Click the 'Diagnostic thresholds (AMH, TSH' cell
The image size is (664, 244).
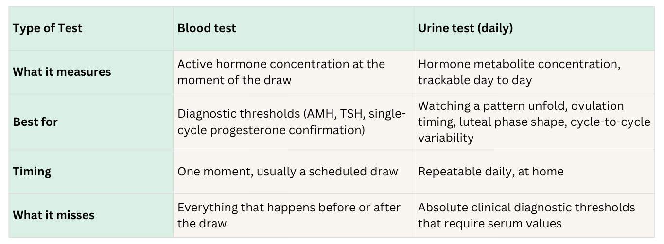(294, 122)
